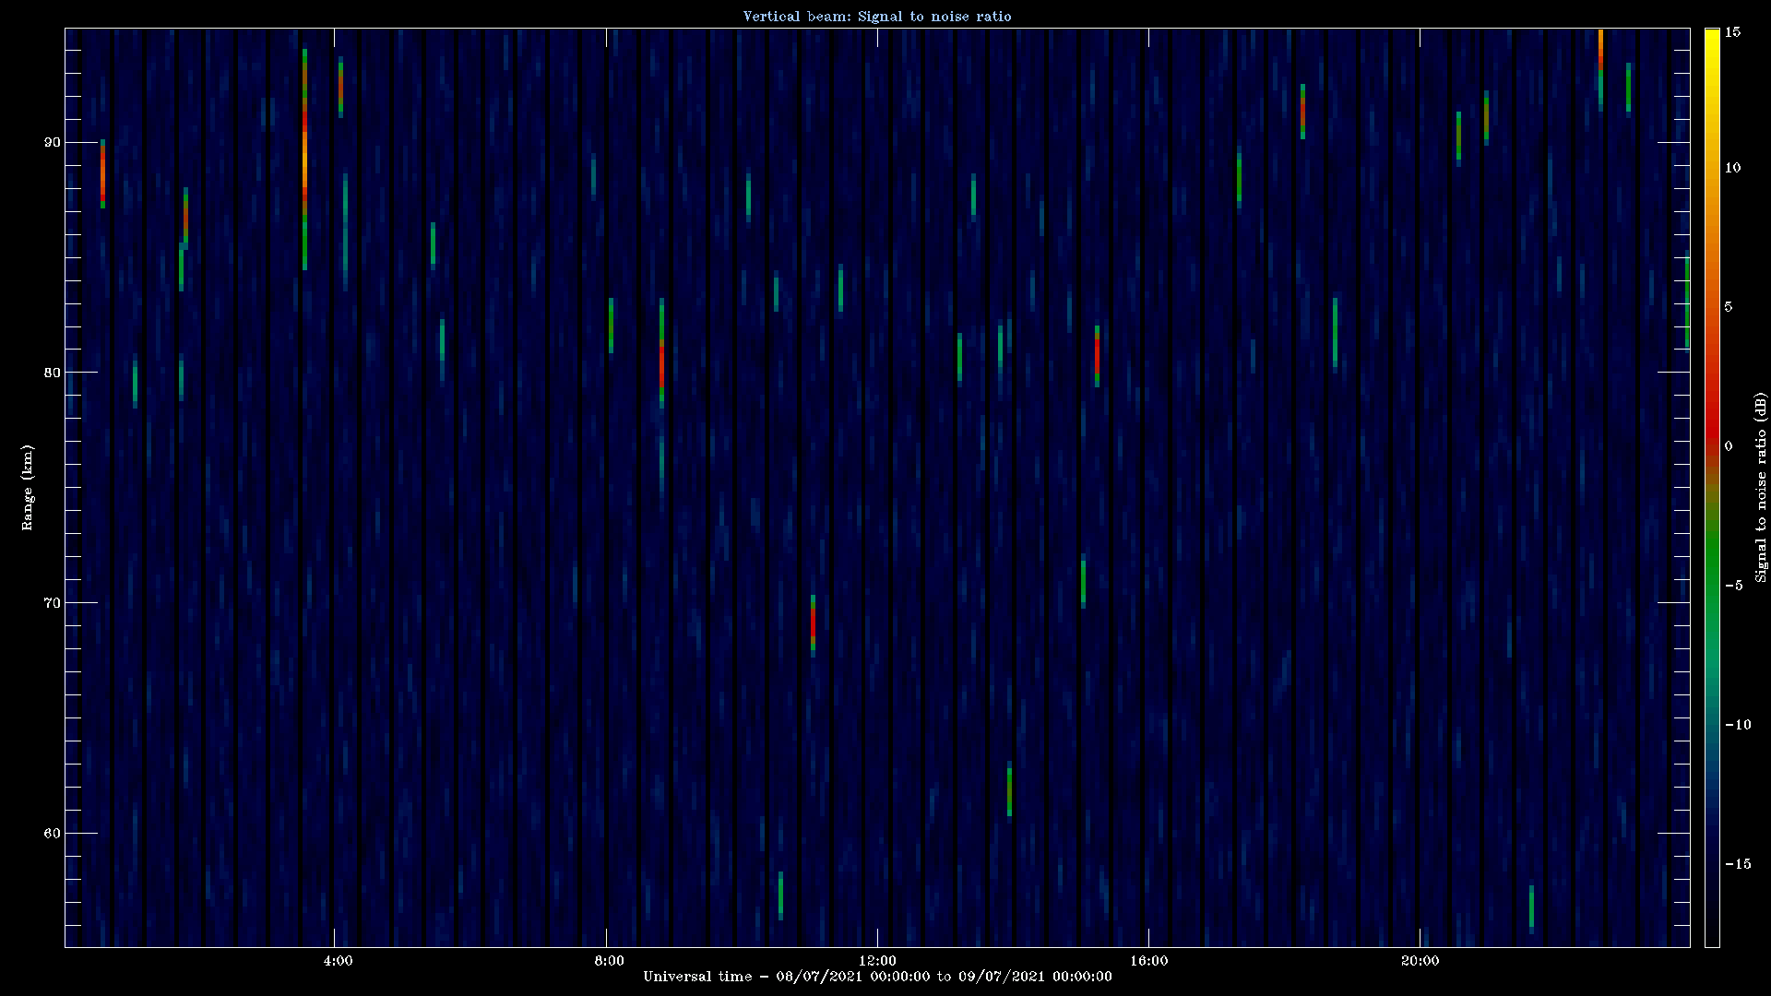The width and height of the screenshot is (1771, 996).
Task: Click the red echo near 81 km after 15:00
Action: click(x=1097, y=358)
